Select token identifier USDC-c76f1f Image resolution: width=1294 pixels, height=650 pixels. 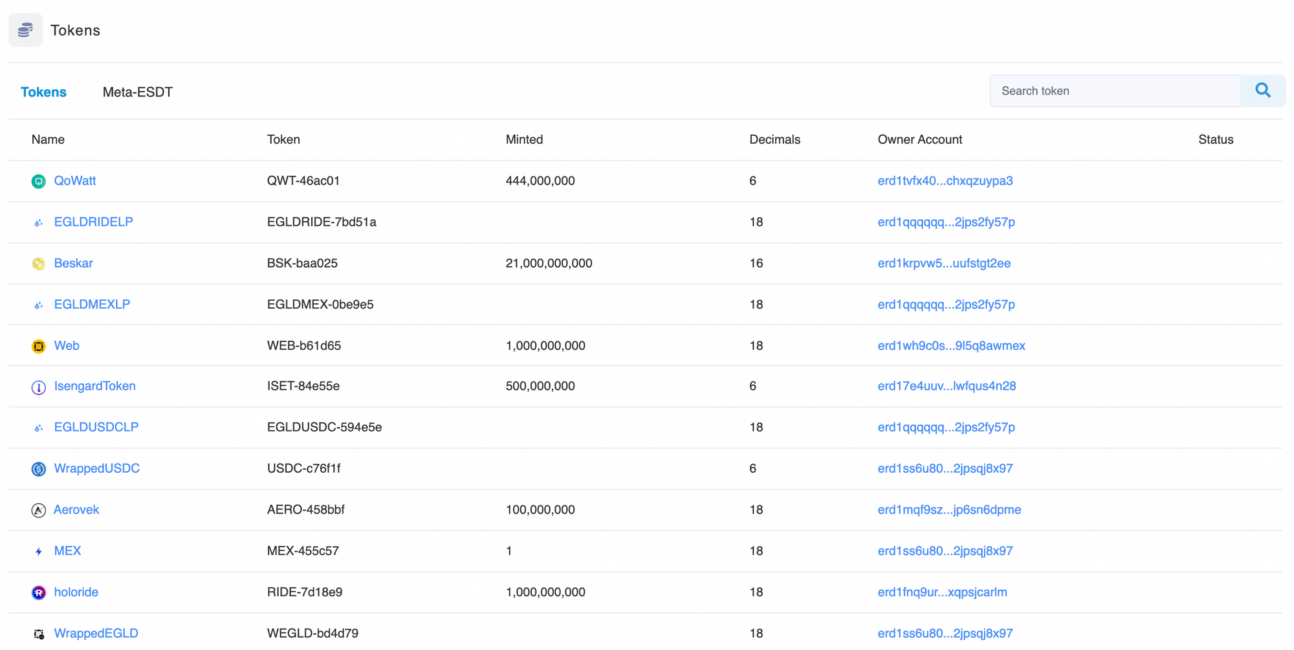(x=304, y=468)
